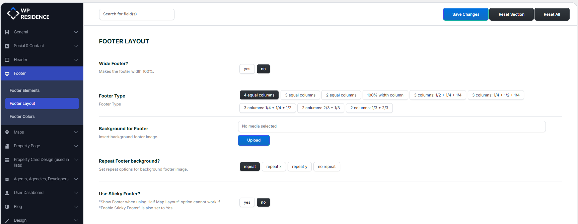The width and height of the screenshot is (578, 224).
Task: Click the Property Page icon
Action: click(x=7, y=146)
